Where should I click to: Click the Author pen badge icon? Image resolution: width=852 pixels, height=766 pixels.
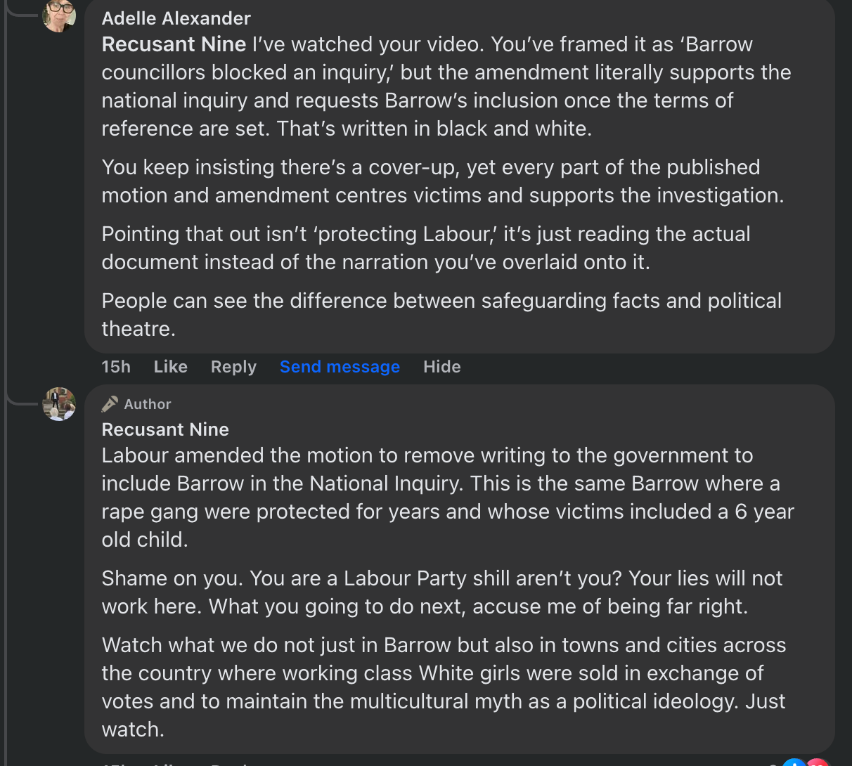tap(110, 404)
